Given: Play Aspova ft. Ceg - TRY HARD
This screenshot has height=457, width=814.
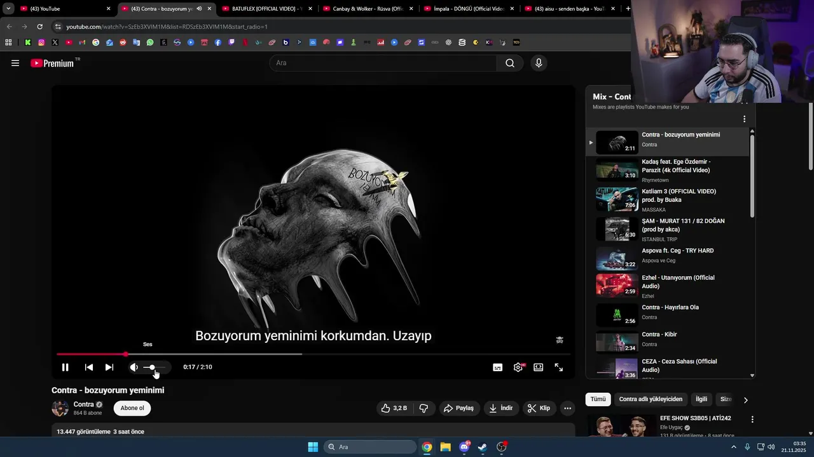Looking at the screenshot, I should pos(668,257).
